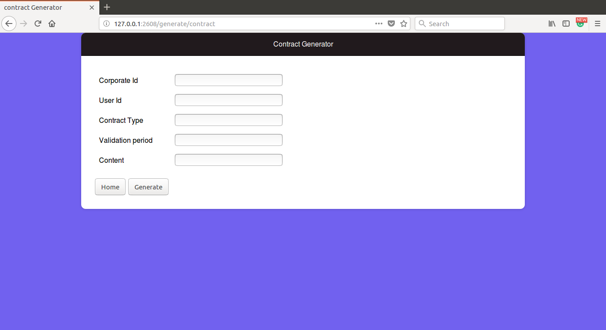Open the Grammarly extension icon marked NEW

pyautogui.click(x=581, y=23)
